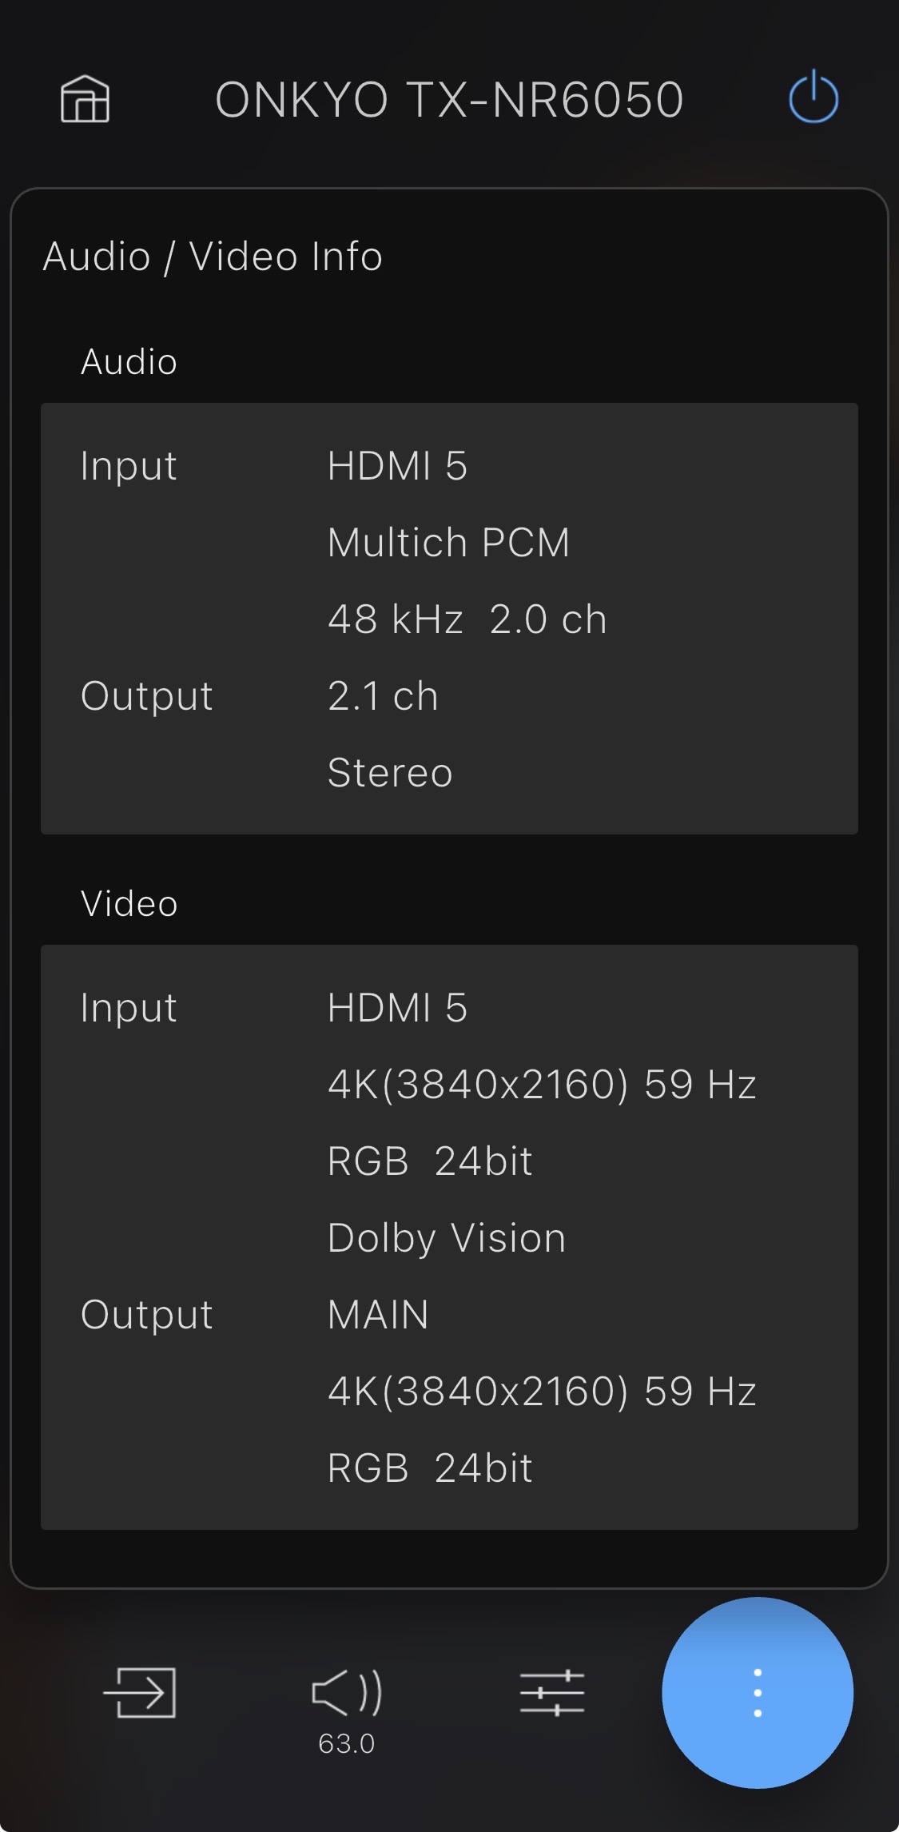The height and width of the screenshot is (1832, 899).
Task: Open the input selector icon
Action: point(140,1692)
